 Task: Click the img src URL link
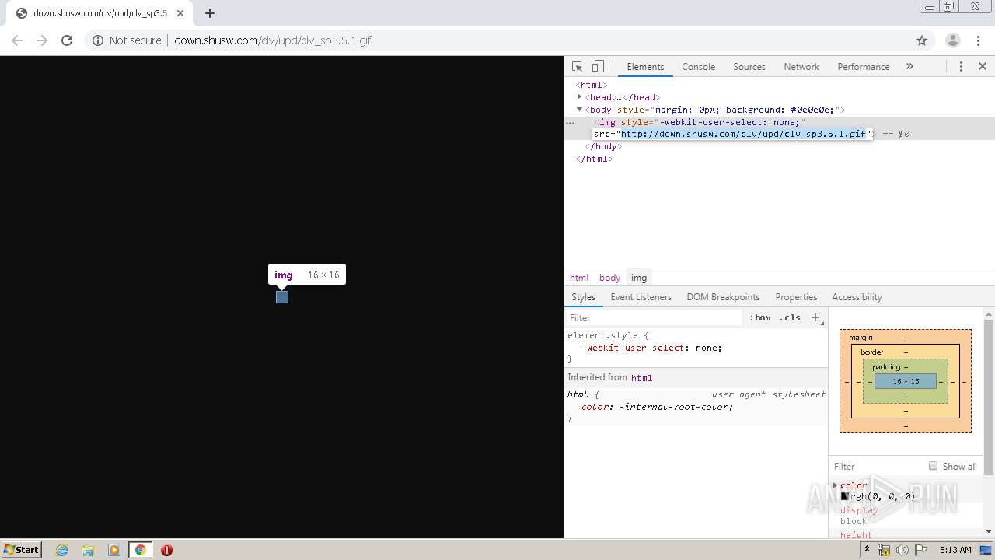[744, 134]
